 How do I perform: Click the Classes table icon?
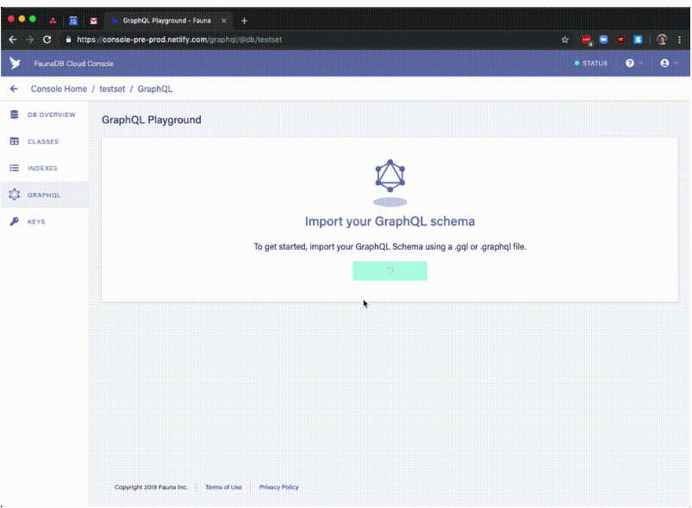[x=14, y=141]
